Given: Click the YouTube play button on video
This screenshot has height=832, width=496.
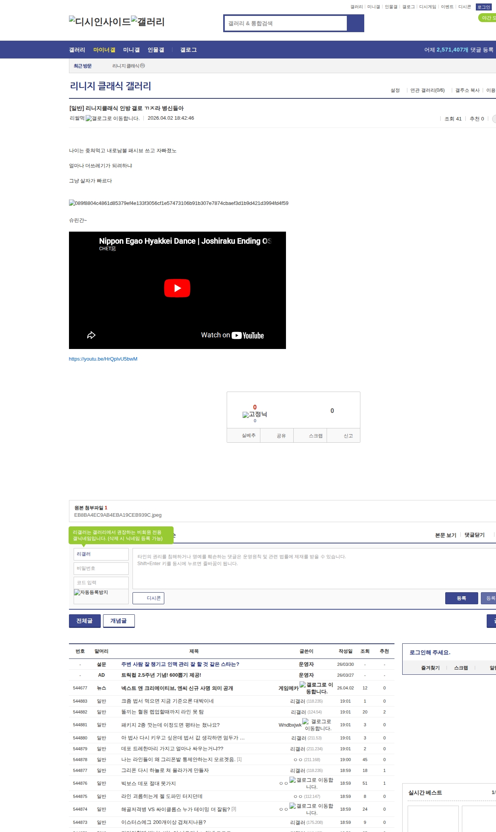Looking at the screenshot, I should pos(177,288).
